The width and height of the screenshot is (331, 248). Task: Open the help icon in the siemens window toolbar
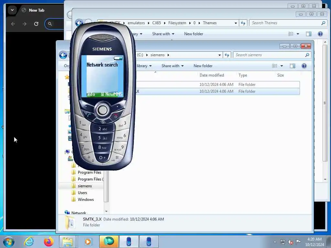pos(304,66)
